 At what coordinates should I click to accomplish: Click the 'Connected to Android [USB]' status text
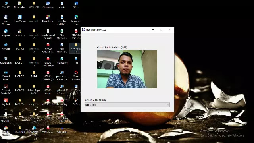click(112, 48)
